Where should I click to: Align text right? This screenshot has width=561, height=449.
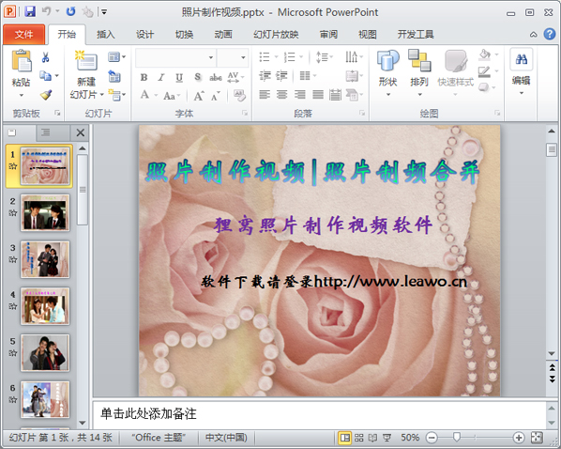click(300, 94)
